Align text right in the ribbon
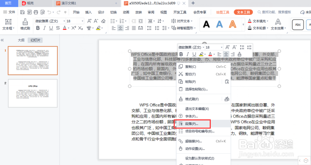Image resolution: width=311 pixels, height=165 pixels. click(x=127, y=28)
